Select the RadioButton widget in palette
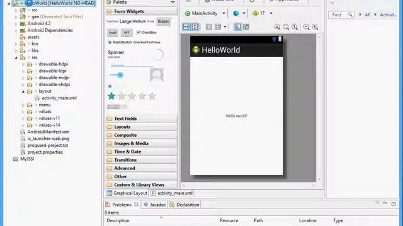 120,42
